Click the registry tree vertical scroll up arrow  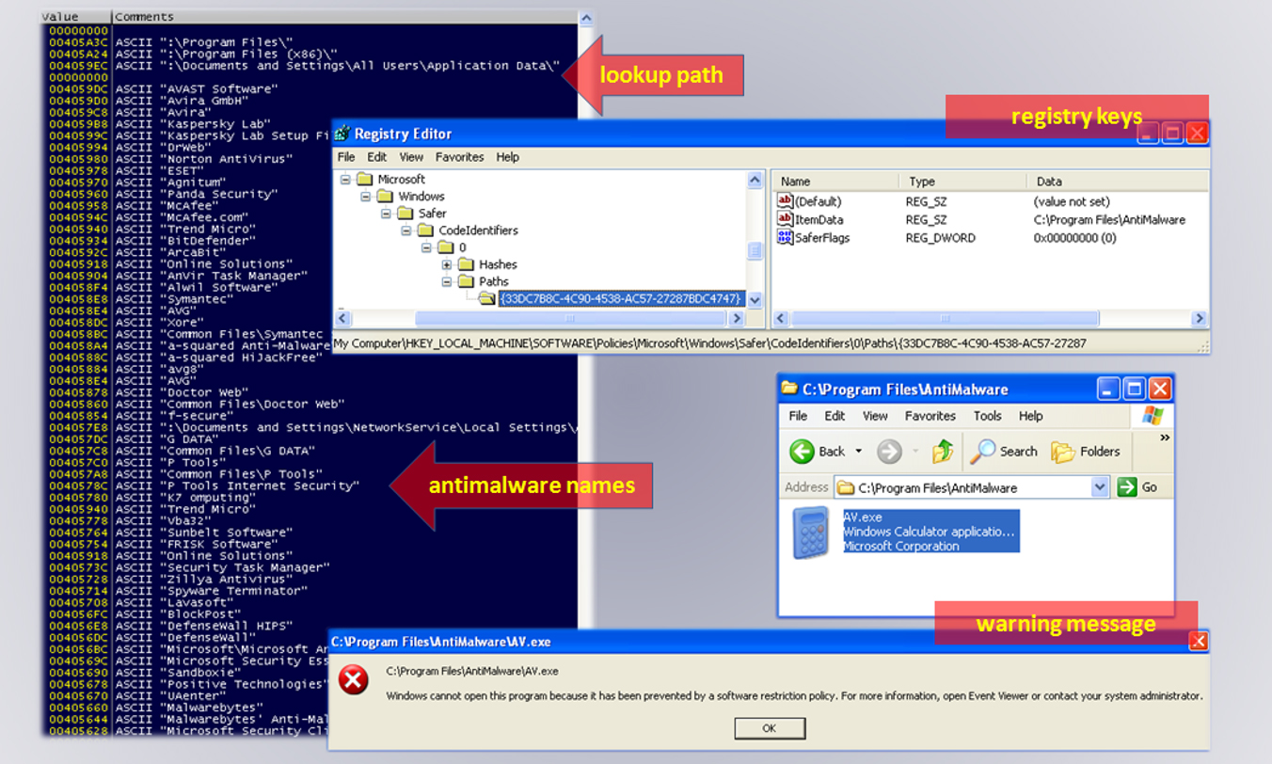755,180
